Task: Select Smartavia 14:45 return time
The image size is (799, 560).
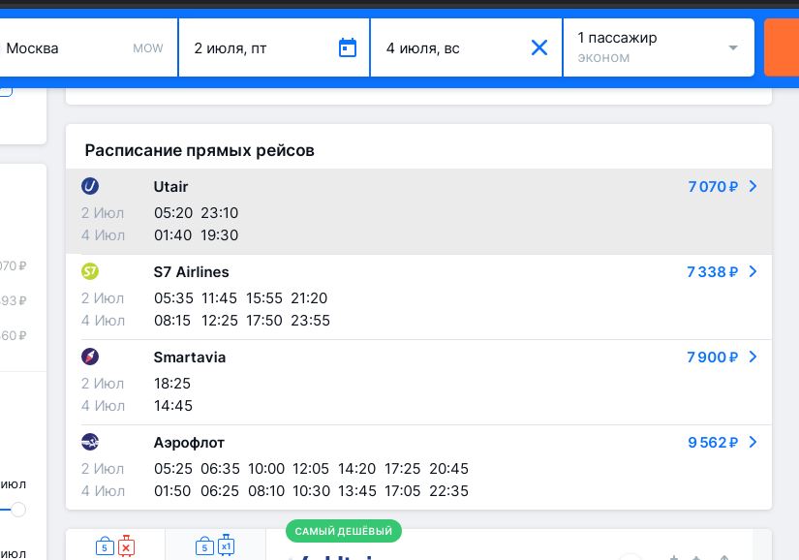Action: tap(173, 406)
